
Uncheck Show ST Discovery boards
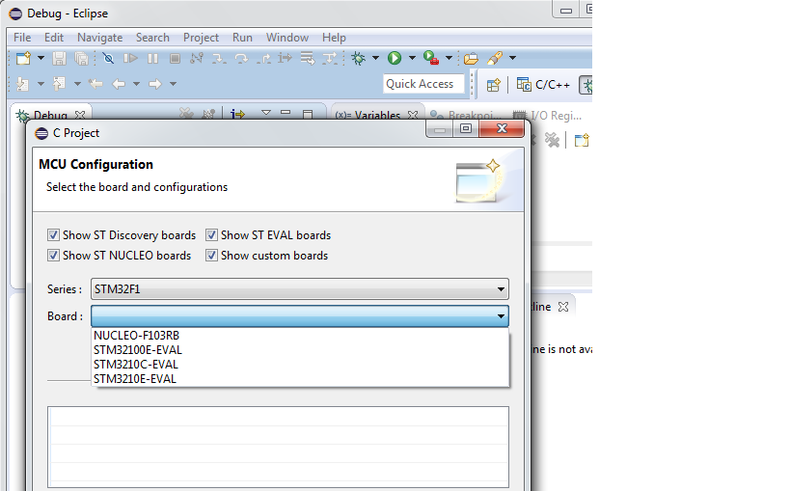pyautogui.click(x=53, y=235)
